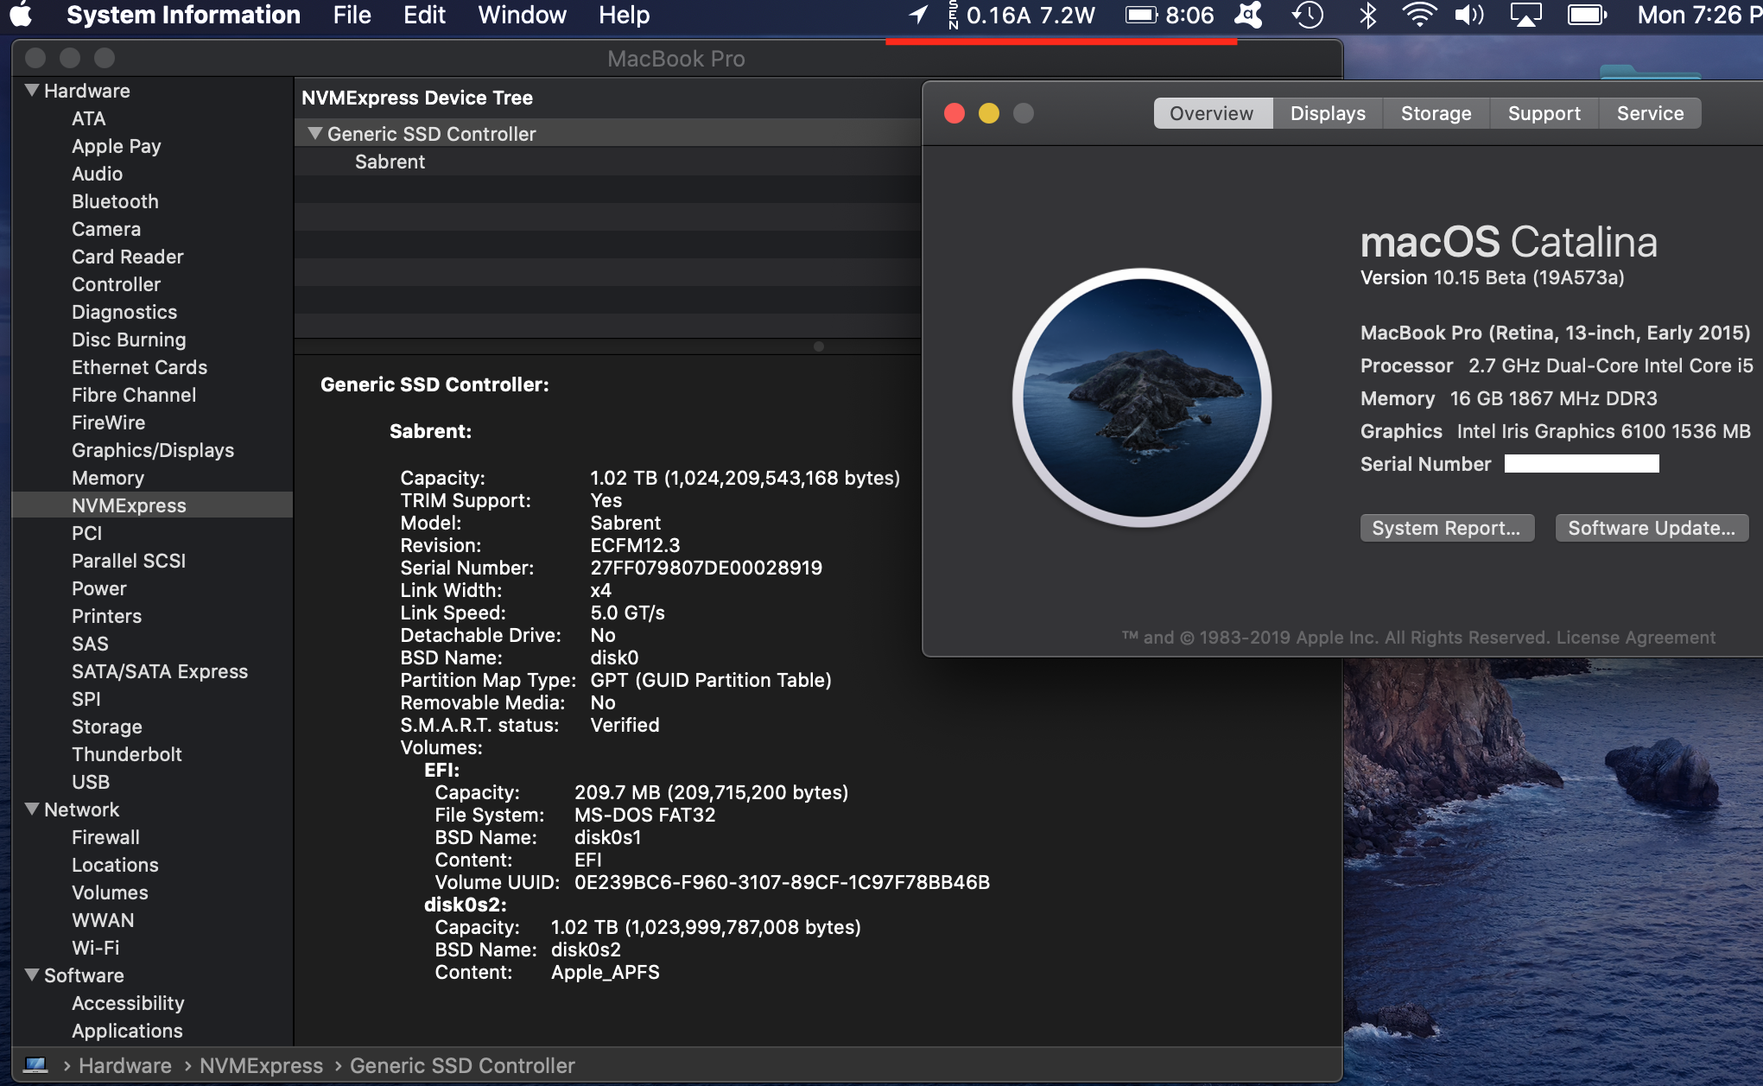Screen dimensions: 1763x1086
Task: Open the Wi-Fi status menu
Action: 1418,15
